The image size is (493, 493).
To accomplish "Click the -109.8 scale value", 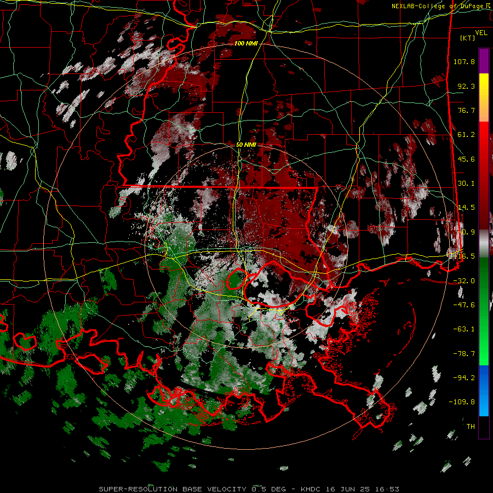I will point(462,402).
